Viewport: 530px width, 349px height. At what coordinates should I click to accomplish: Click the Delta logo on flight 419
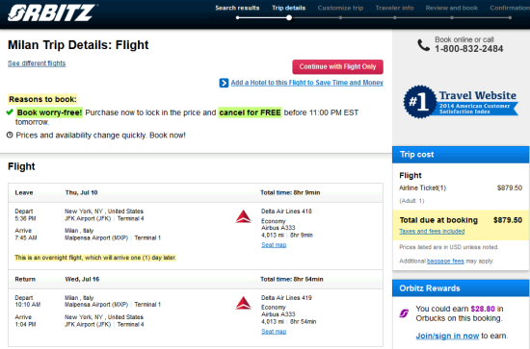click(244, 303)
